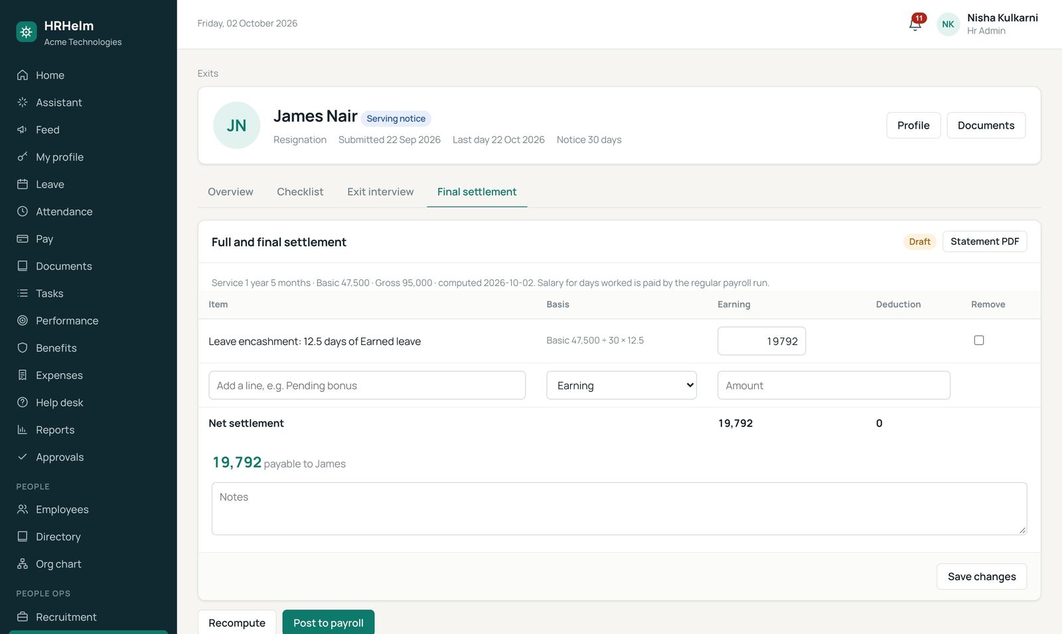Image resolution: width=1062 pixels, height=634 pixels.
Task: Switch to the Overview tab
Action: 230,192
